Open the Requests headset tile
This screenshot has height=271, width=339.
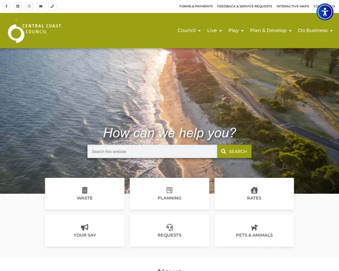(169, 231)
